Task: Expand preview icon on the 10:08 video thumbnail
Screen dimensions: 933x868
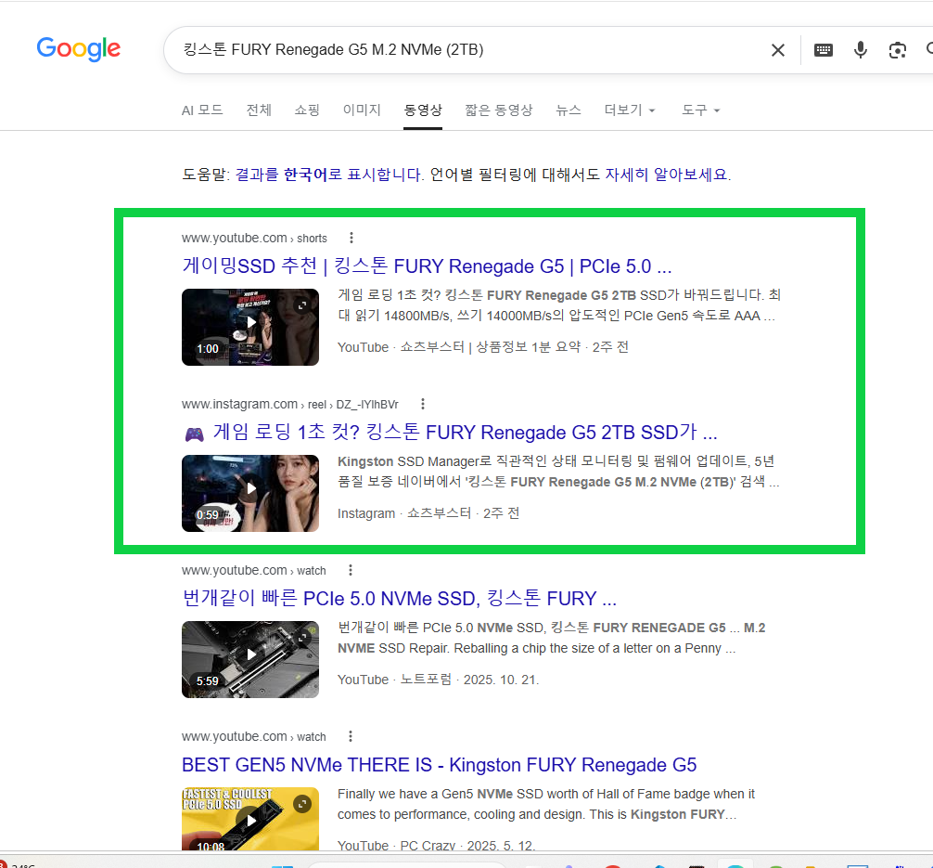Action: [x=302, y=804]
